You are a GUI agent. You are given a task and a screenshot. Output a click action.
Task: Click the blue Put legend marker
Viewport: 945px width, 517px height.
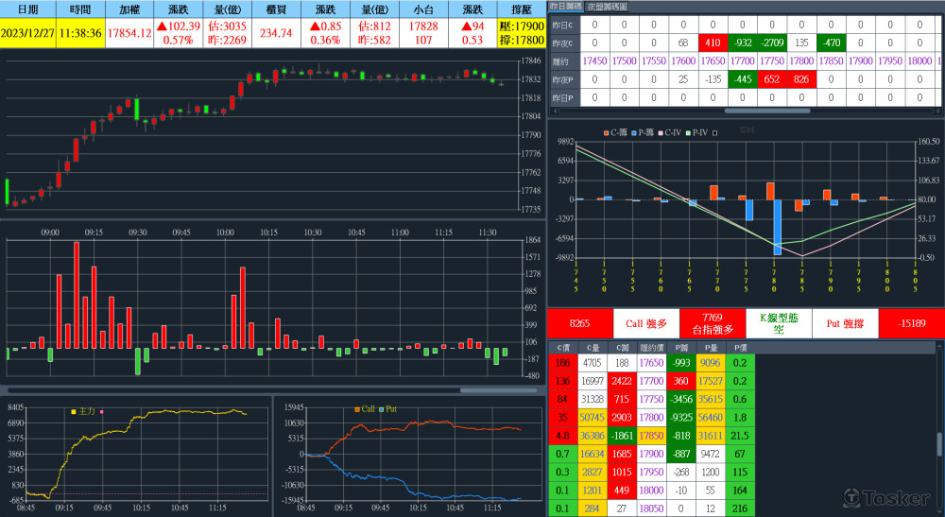coord(381,409)
